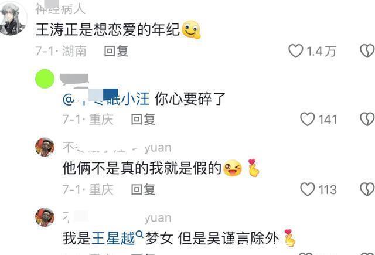The width and height of the screenshot is (375, 255).
Task: Dislike the comment with 113 likes
Action: [x=367, y=189]
